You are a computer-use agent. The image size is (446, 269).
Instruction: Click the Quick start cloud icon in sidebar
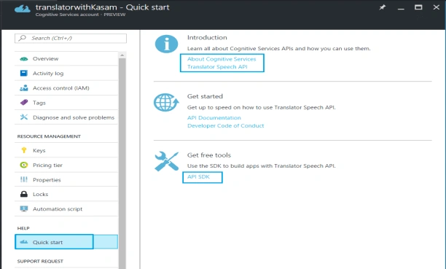[24, 242]
